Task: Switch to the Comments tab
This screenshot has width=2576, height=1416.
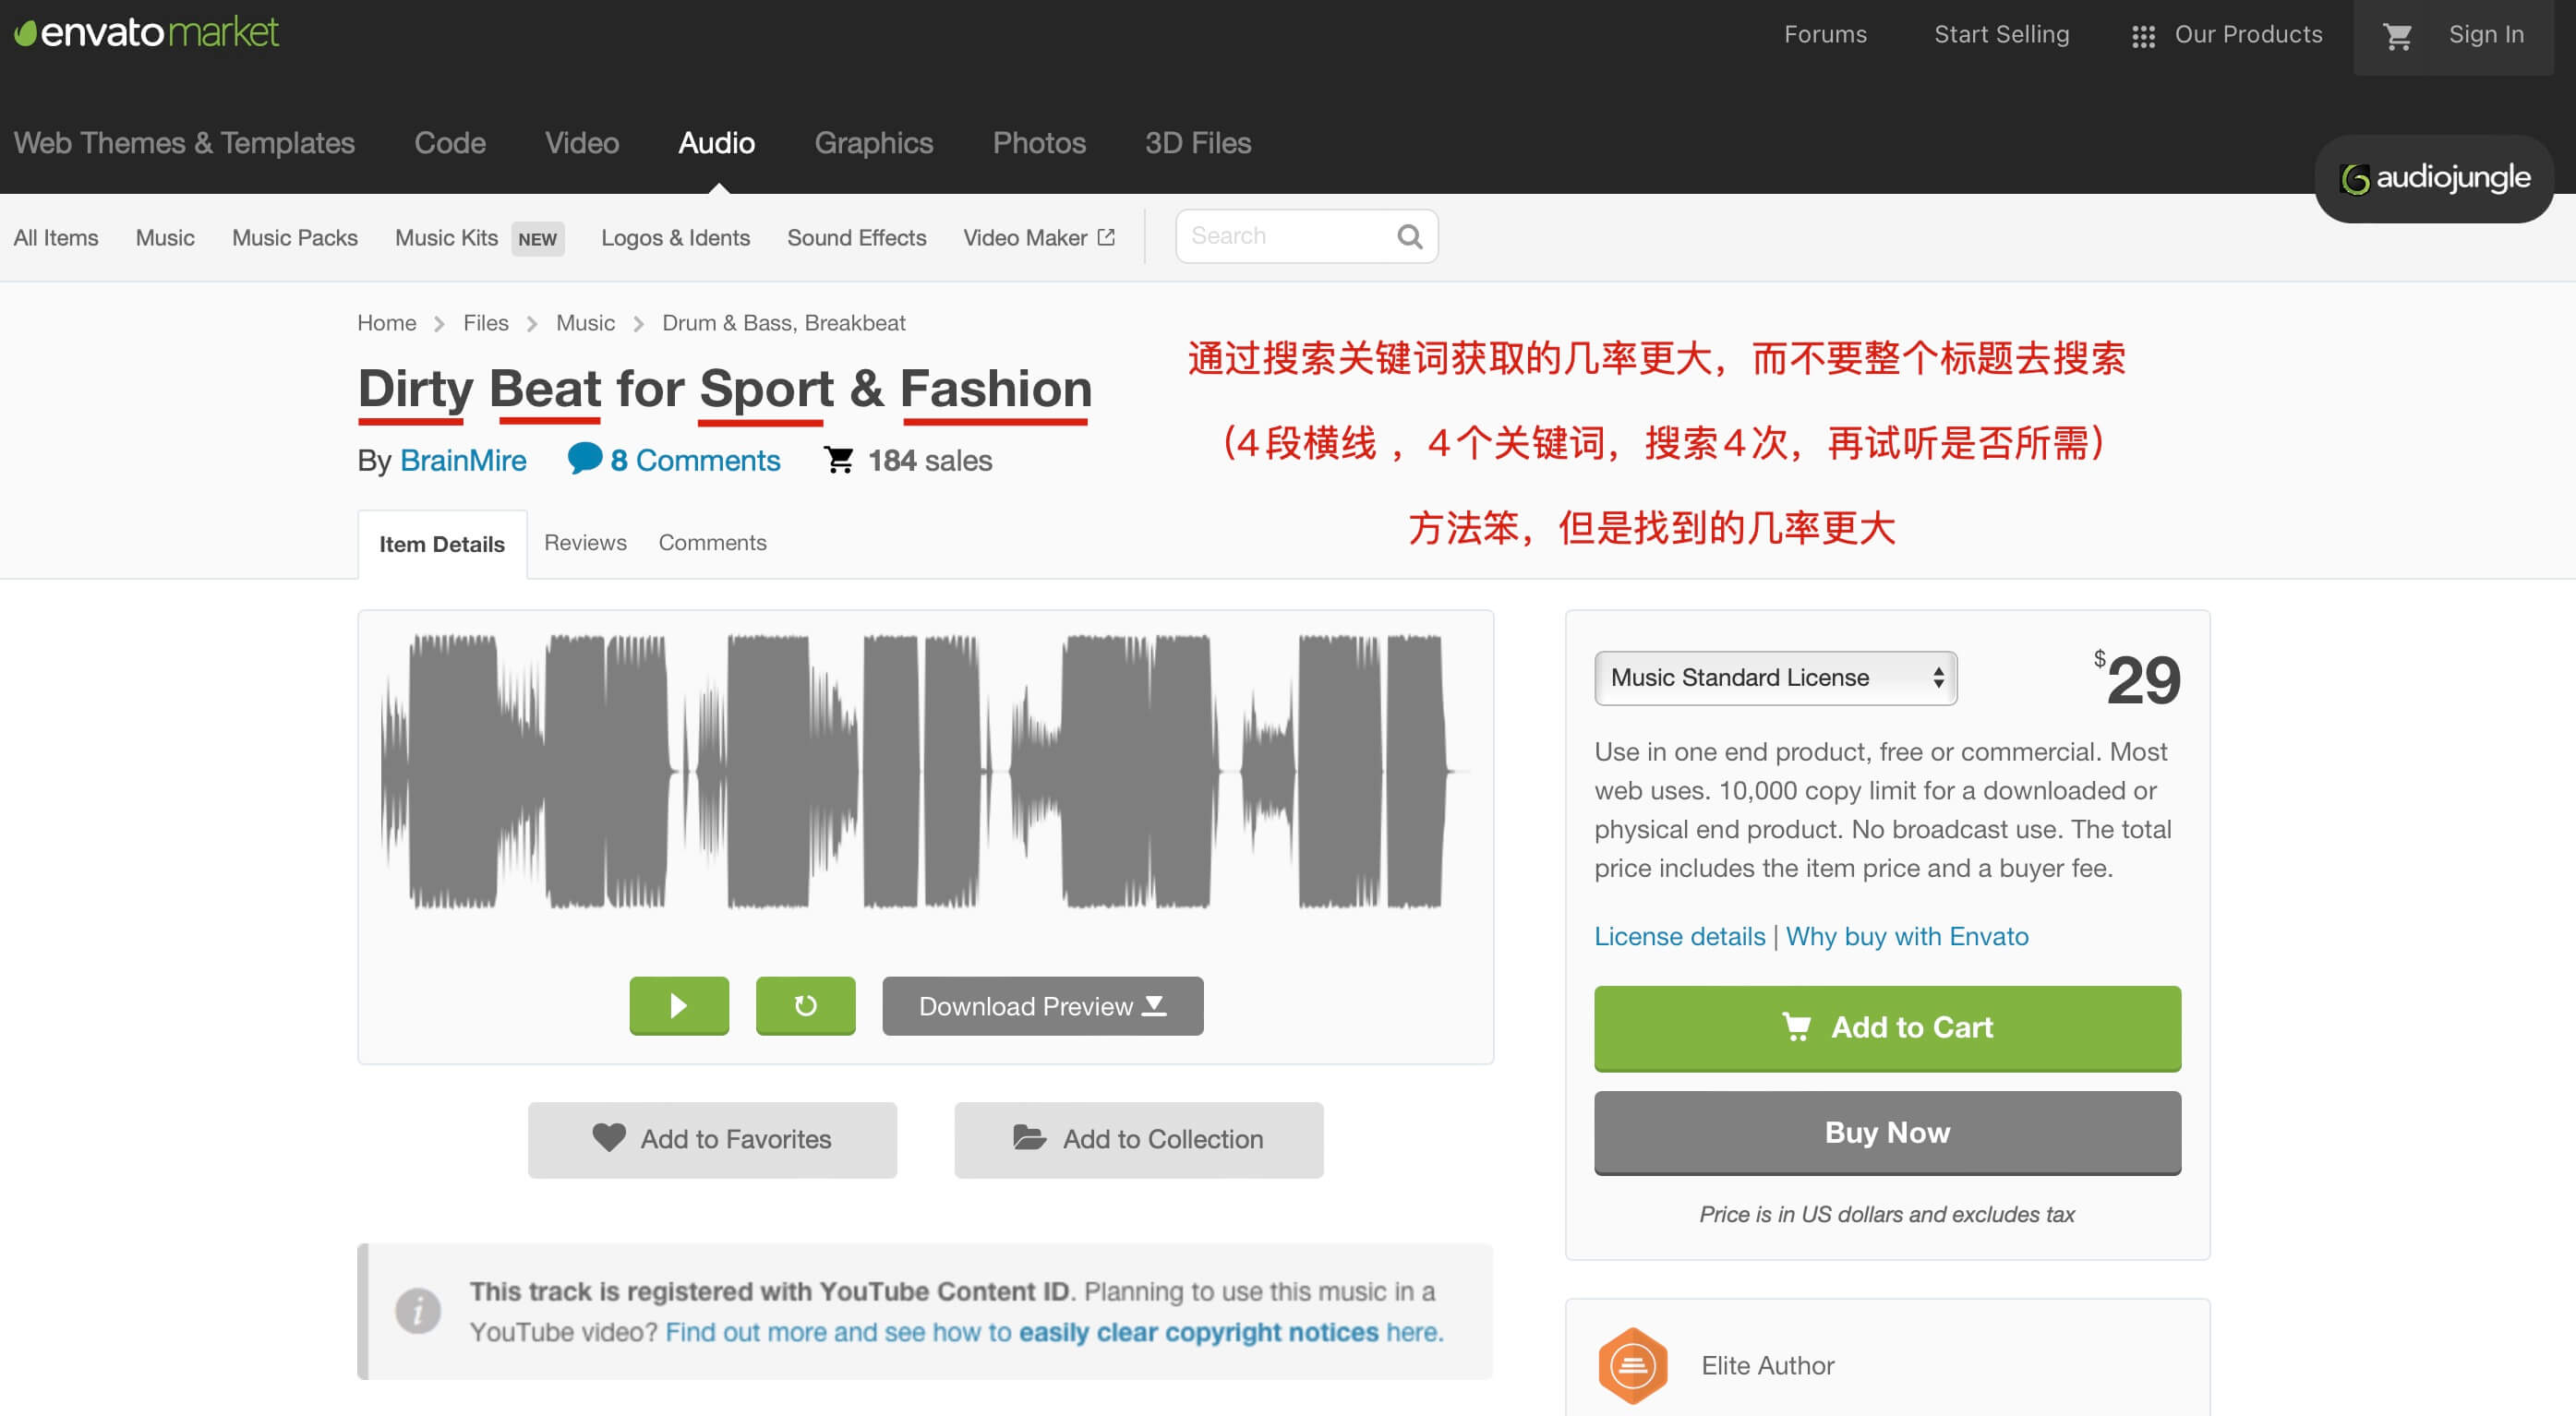Action: [712, 543]
